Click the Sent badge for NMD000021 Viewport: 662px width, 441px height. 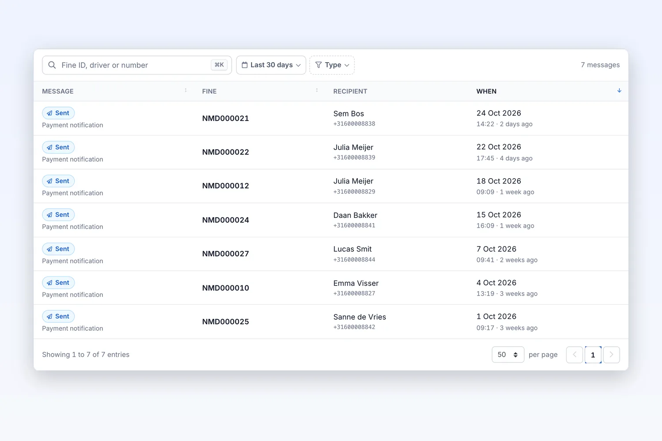(x=58, y=113)
